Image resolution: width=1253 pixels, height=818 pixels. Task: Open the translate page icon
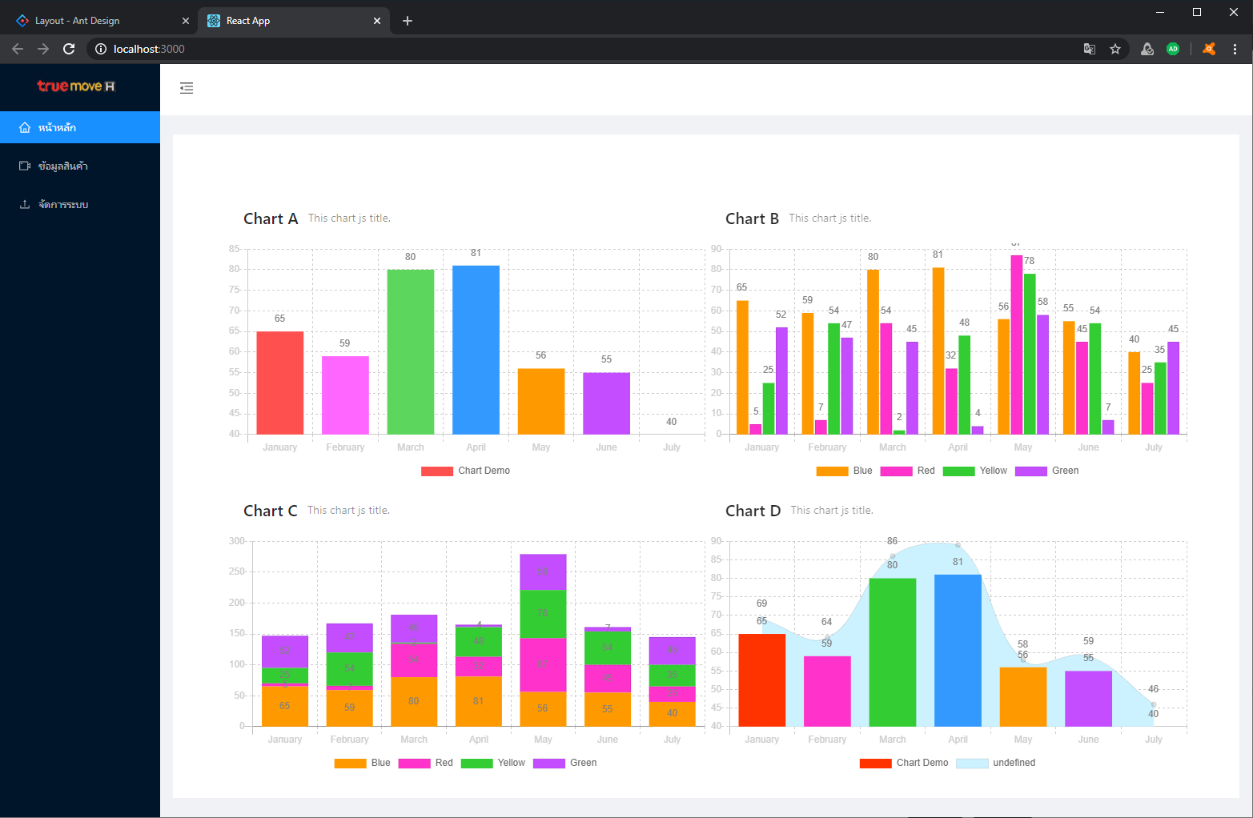click(x=1089, y=49)
